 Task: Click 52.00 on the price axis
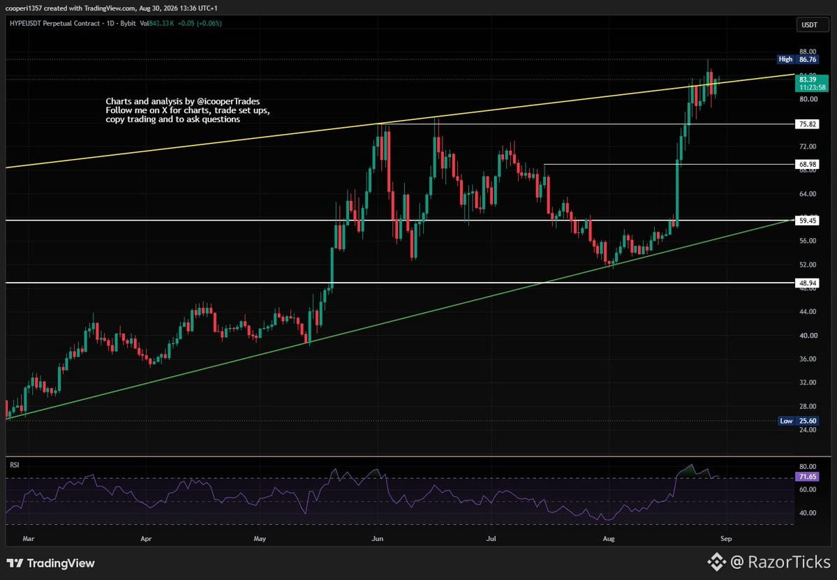(808, 265)
